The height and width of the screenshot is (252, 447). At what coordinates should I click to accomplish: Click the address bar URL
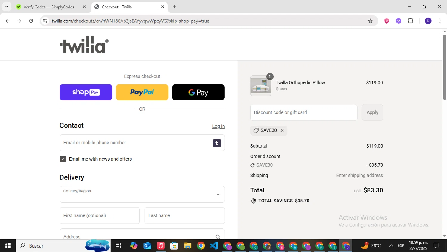pos(131,21)
